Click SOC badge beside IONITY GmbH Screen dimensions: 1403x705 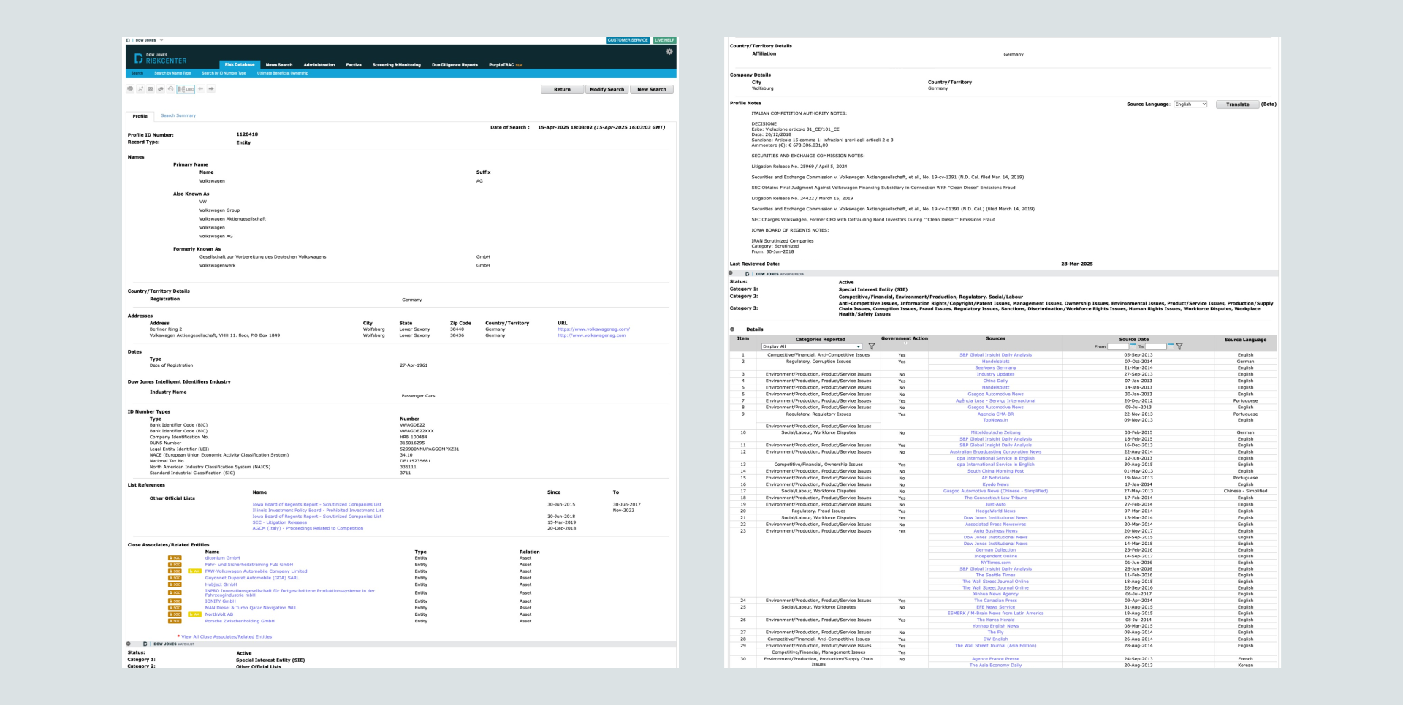tap(175, 601)
